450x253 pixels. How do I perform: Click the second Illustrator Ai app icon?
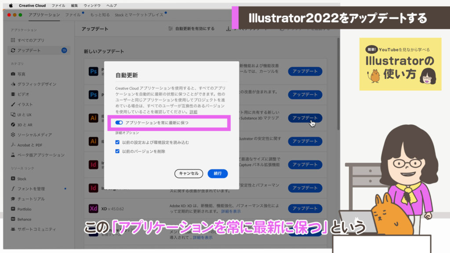pos(93,141)
